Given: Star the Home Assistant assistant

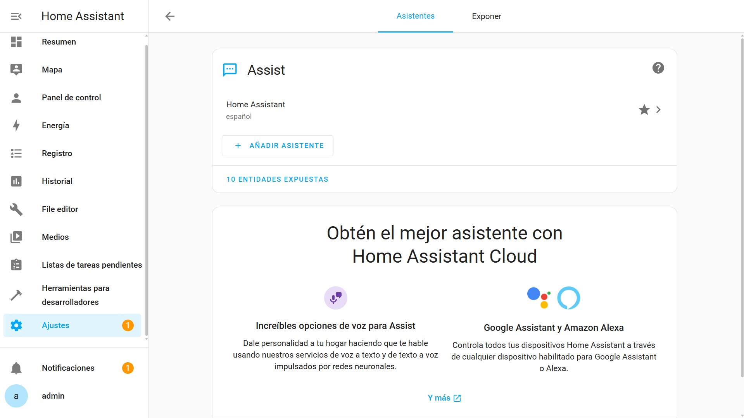Looking at the screenshot, I should click(x=644, y=110).
